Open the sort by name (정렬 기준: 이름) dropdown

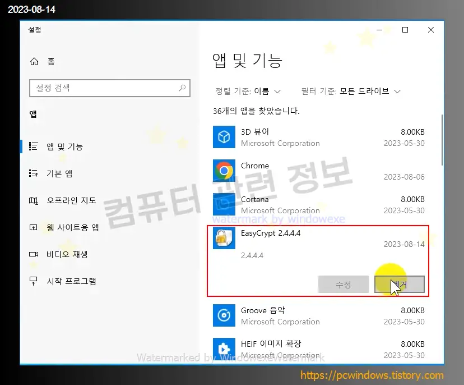248,91
